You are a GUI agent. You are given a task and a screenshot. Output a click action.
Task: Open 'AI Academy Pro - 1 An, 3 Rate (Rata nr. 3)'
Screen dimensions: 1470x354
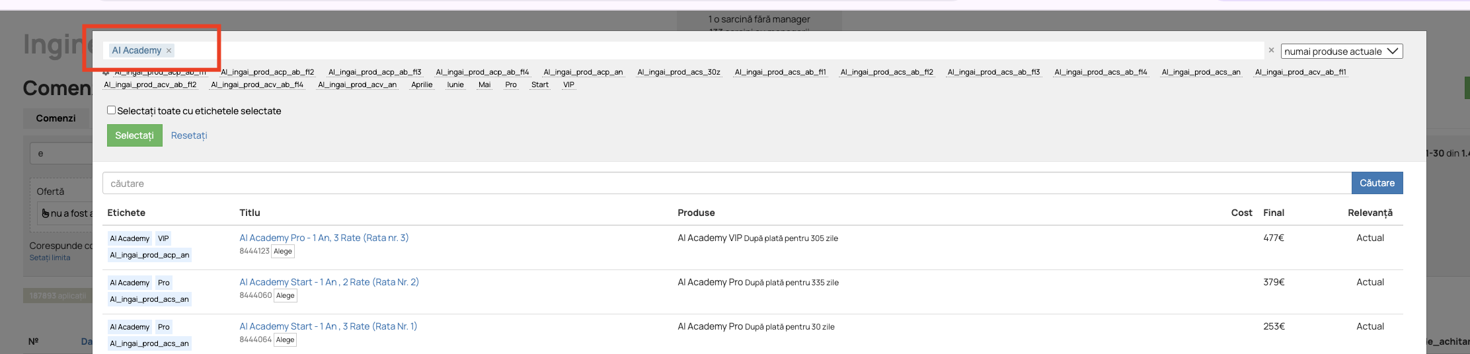click(324, 238)
